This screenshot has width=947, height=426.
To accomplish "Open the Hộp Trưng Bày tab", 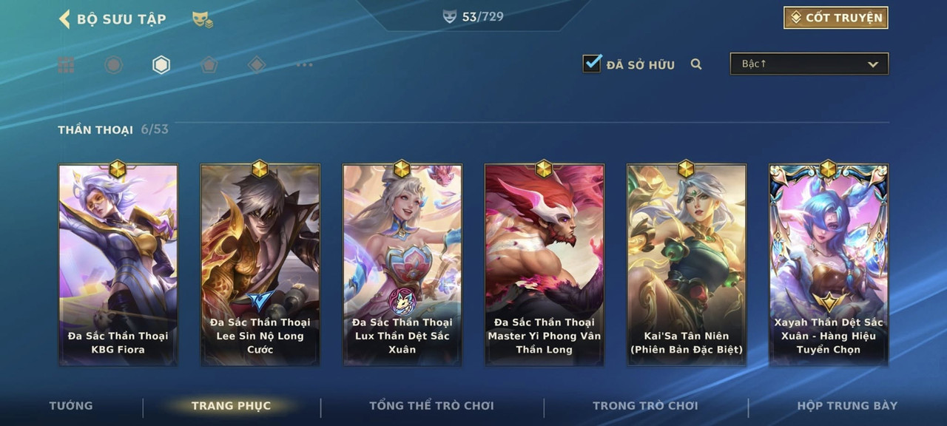I will 847,405.
